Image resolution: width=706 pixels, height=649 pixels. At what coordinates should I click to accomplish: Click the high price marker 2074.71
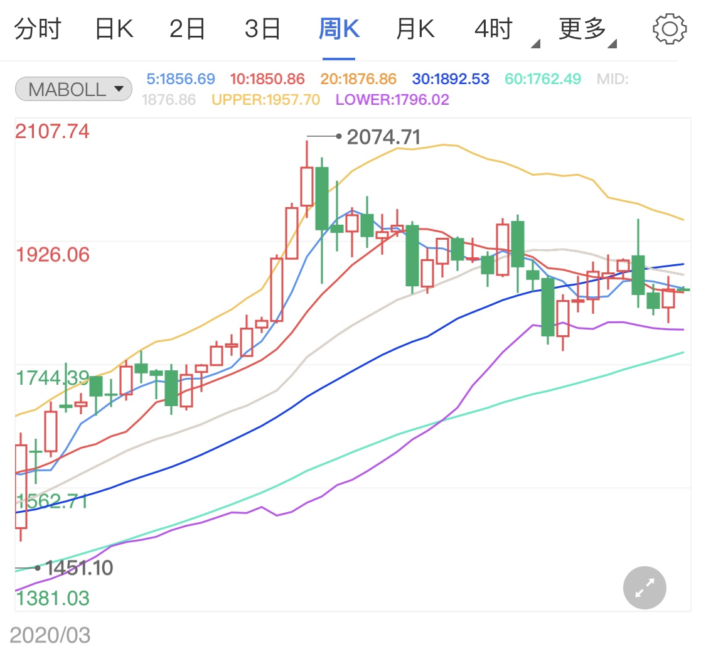(x=383, y=137)
